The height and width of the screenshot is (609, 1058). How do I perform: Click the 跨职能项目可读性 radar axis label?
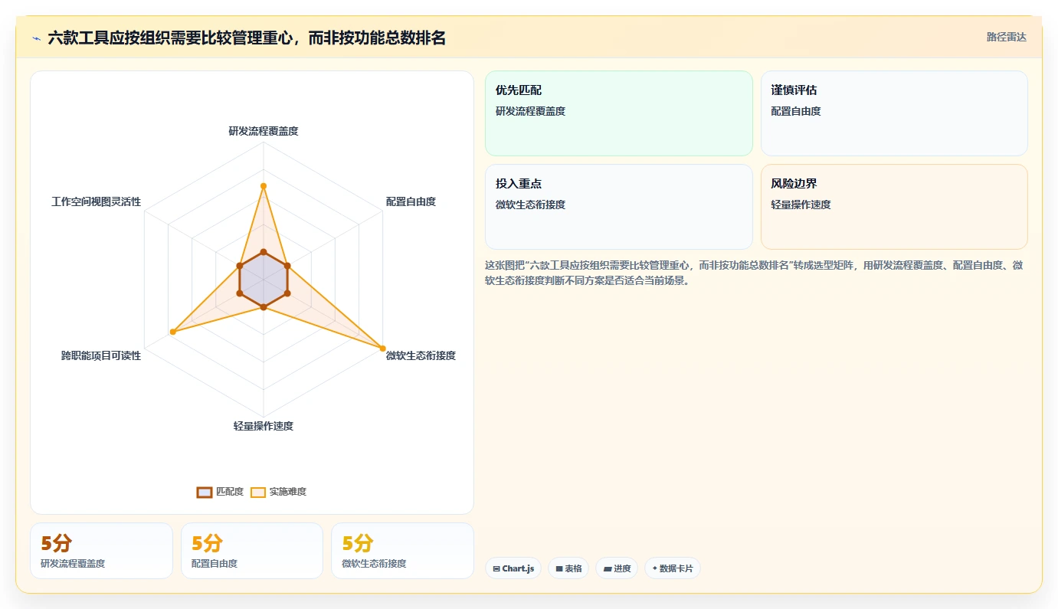point(101,355)
